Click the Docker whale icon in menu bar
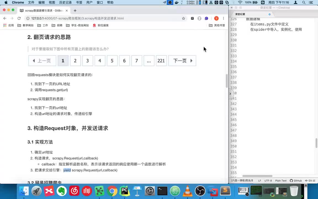The width and height of the screenshot is (318, 199). point(176,2)
